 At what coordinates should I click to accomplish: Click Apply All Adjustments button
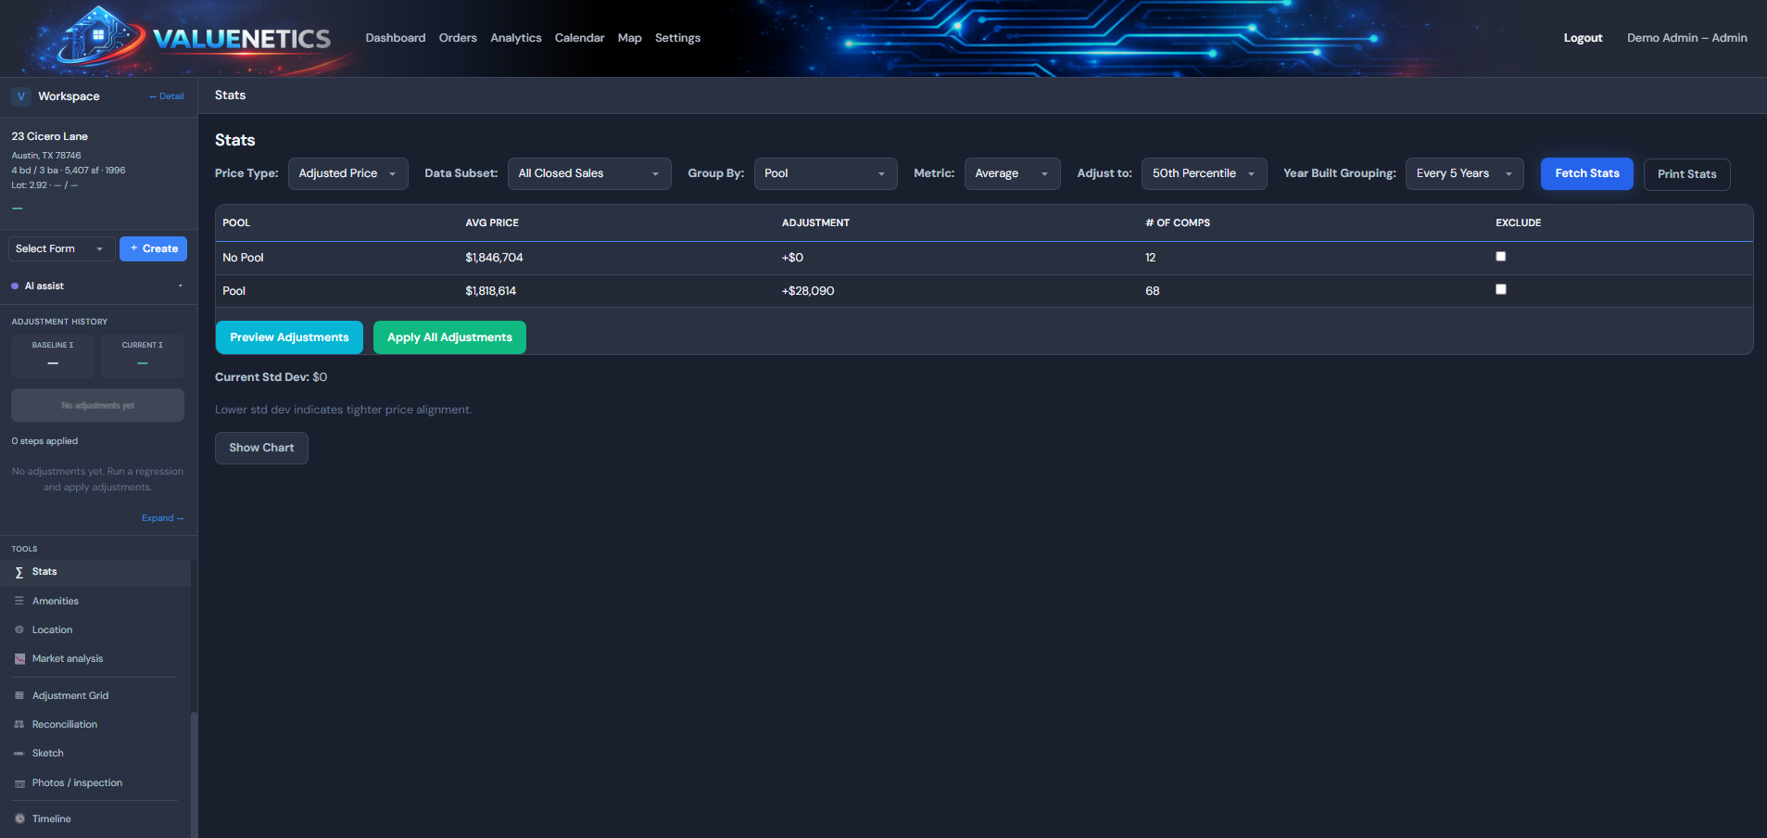449,337
